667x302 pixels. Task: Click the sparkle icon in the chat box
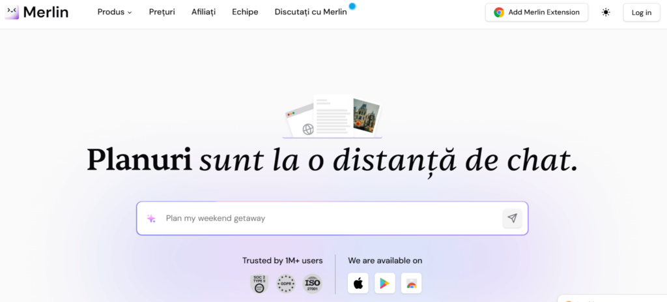151,219
